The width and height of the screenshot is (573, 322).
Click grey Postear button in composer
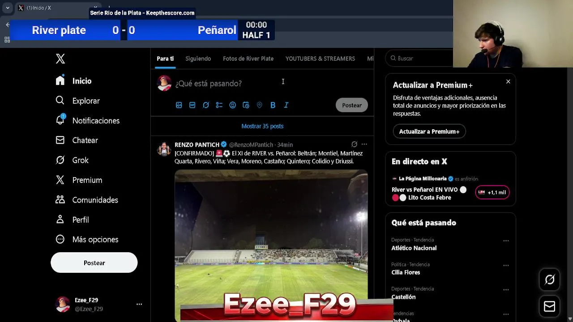click(352, 105)
